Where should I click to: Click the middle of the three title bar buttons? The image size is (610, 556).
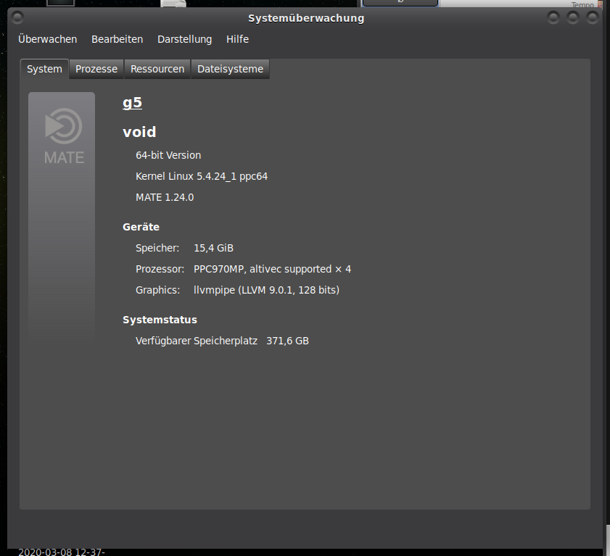(573, 17)
